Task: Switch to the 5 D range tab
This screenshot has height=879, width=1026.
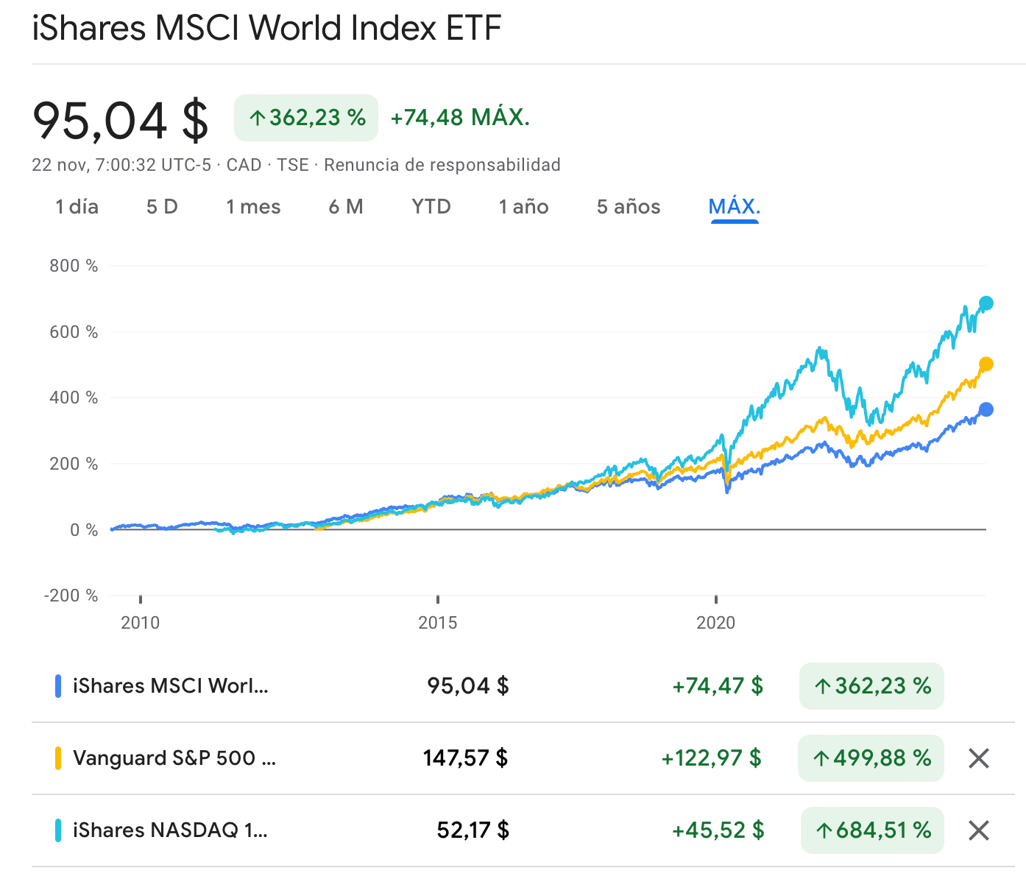Action: click(162, 207)
